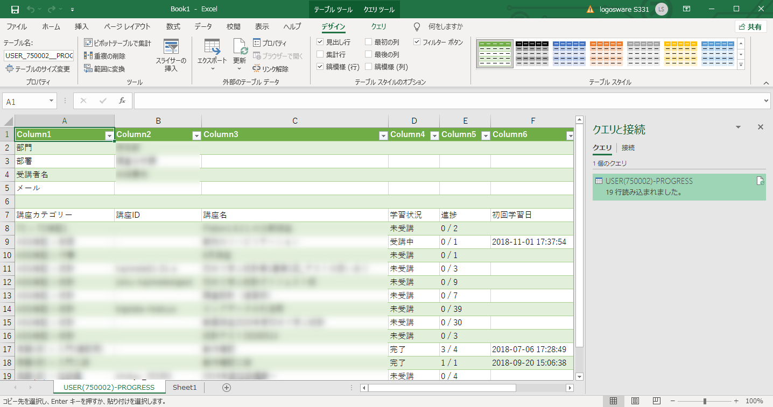Cancel formula entry with the X icon

83,101
